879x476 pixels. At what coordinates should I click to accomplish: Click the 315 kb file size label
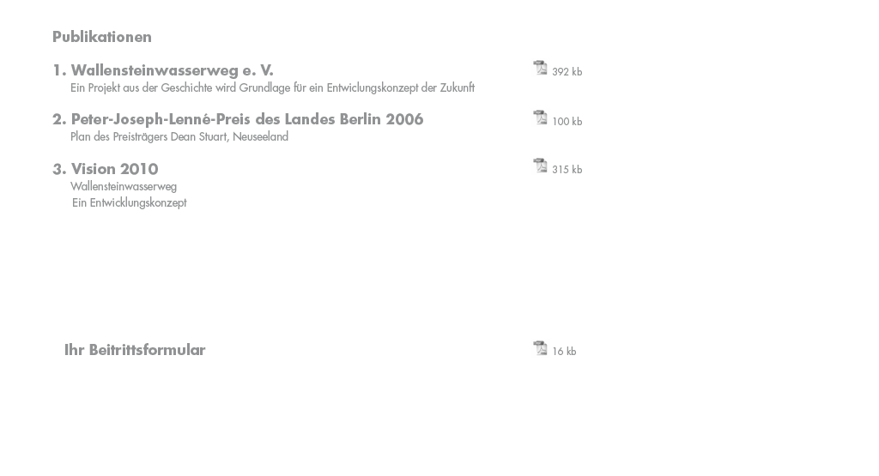pyautogui.click(x=567, y=170)
